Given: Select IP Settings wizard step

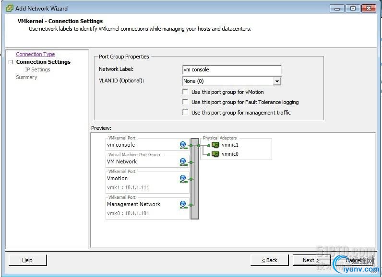Looking at the screenshot, I should (x=37, y=69).
